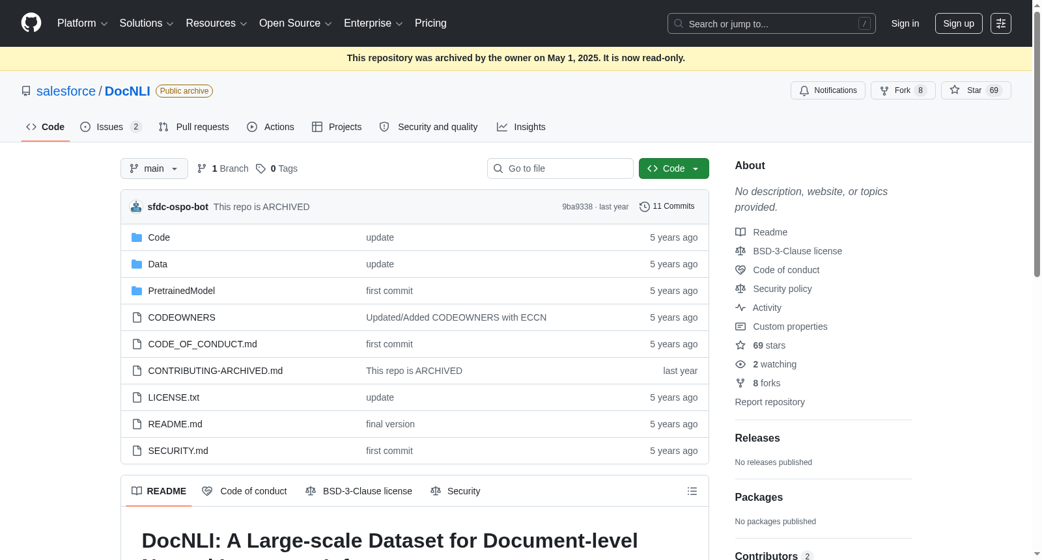
Task: Click the Report repository link
Action: click(x=770, y=402)
